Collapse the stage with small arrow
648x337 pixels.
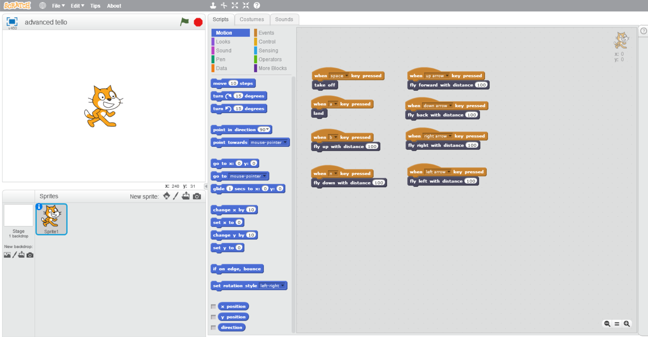(x=206, y=186)
